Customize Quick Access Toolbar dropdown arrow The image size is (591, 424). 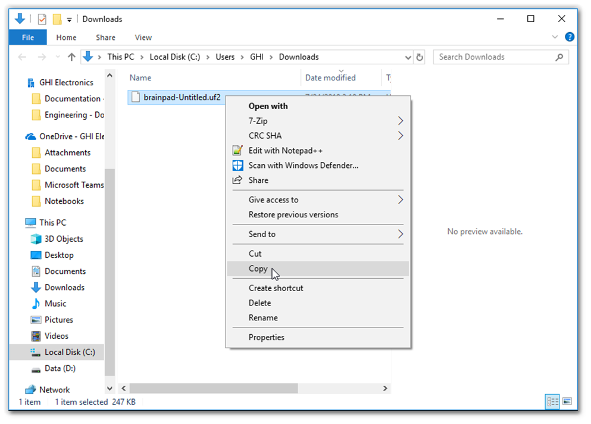[x=70, y=20]
